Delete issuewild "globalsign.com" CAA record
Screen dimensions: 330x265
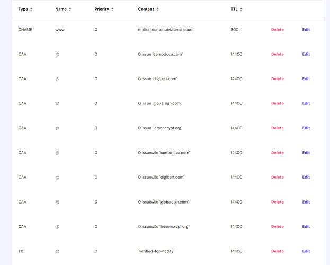[277, 202]
